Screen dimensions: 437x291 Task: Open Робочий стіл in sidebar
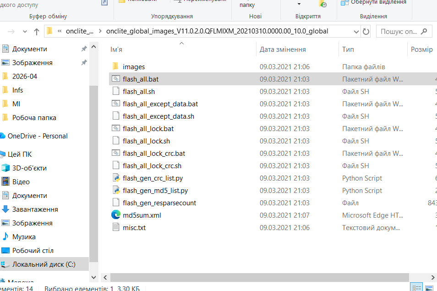tap(27, 251)
